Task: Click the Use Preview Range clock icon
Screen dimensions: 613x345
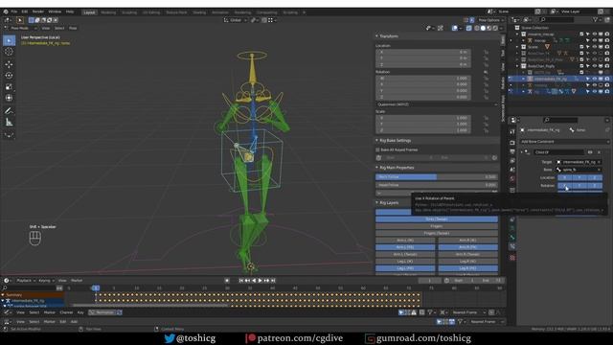Action: pos(446,281)
